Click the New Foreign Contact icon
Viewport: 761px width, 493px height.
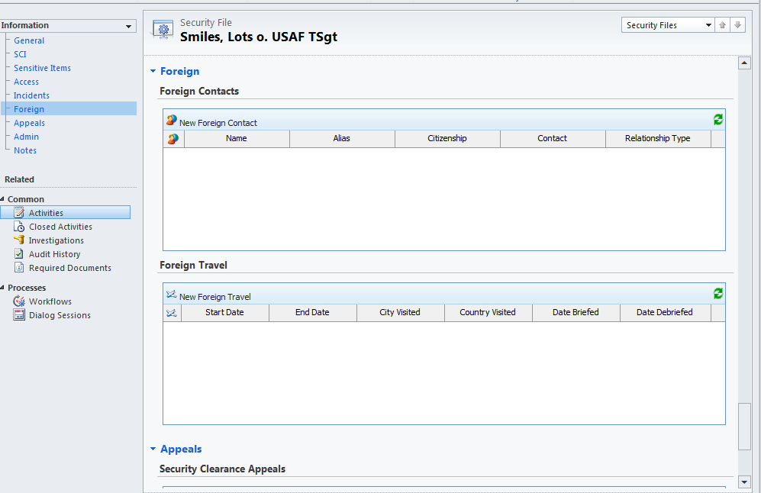[x=172, y=121]
